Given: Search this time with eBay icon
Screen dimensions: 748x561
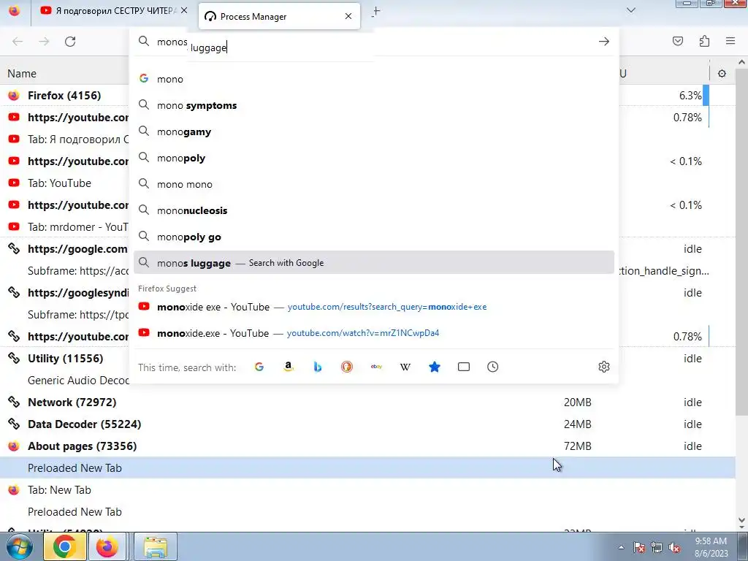Looking at the screenshot, I should coord(376,367).
